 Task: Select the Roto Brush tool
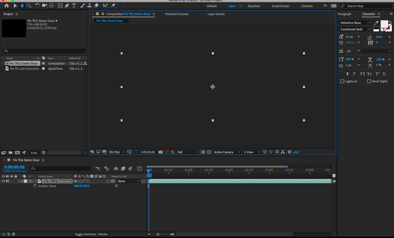click(x=105, y=5)
